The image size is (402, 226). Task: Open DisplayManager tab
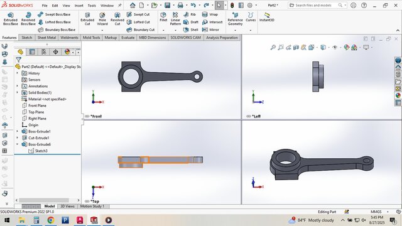tap(67, 52)
